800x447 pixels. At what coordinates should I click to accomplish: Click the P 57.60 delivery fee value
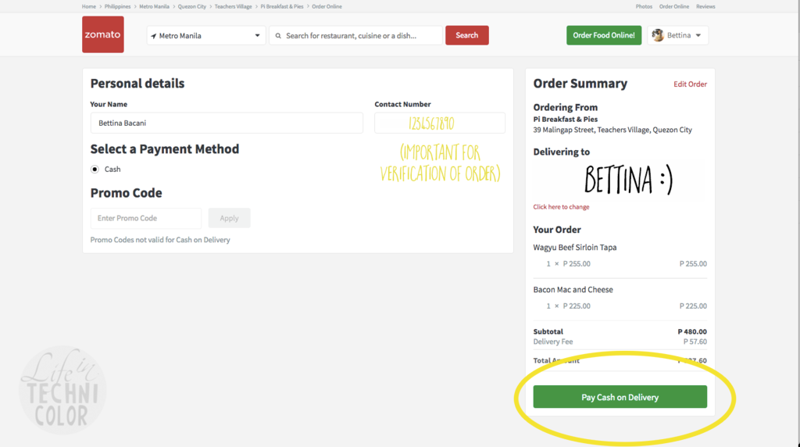click(x=695, y=342)
